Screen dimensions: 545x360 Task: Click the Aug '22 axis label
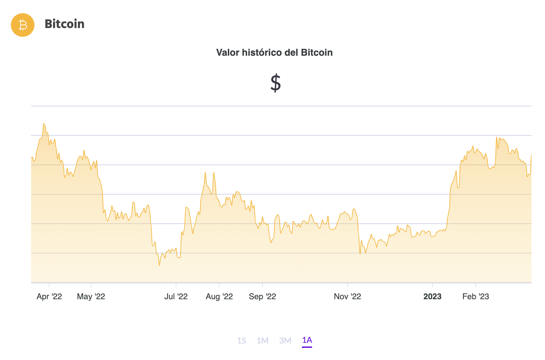click(x=219, y=297)
